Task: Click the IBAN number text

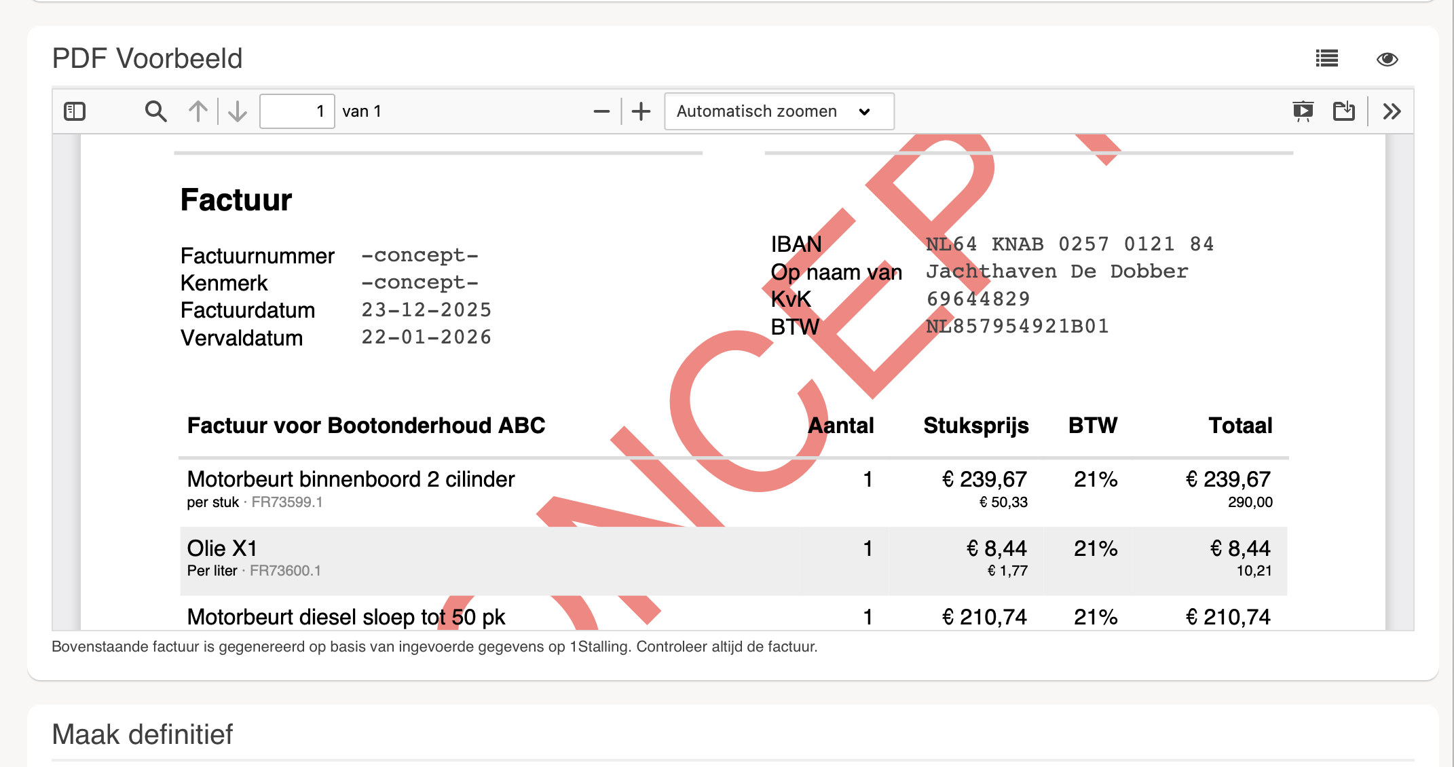Action: (1069, 244)
